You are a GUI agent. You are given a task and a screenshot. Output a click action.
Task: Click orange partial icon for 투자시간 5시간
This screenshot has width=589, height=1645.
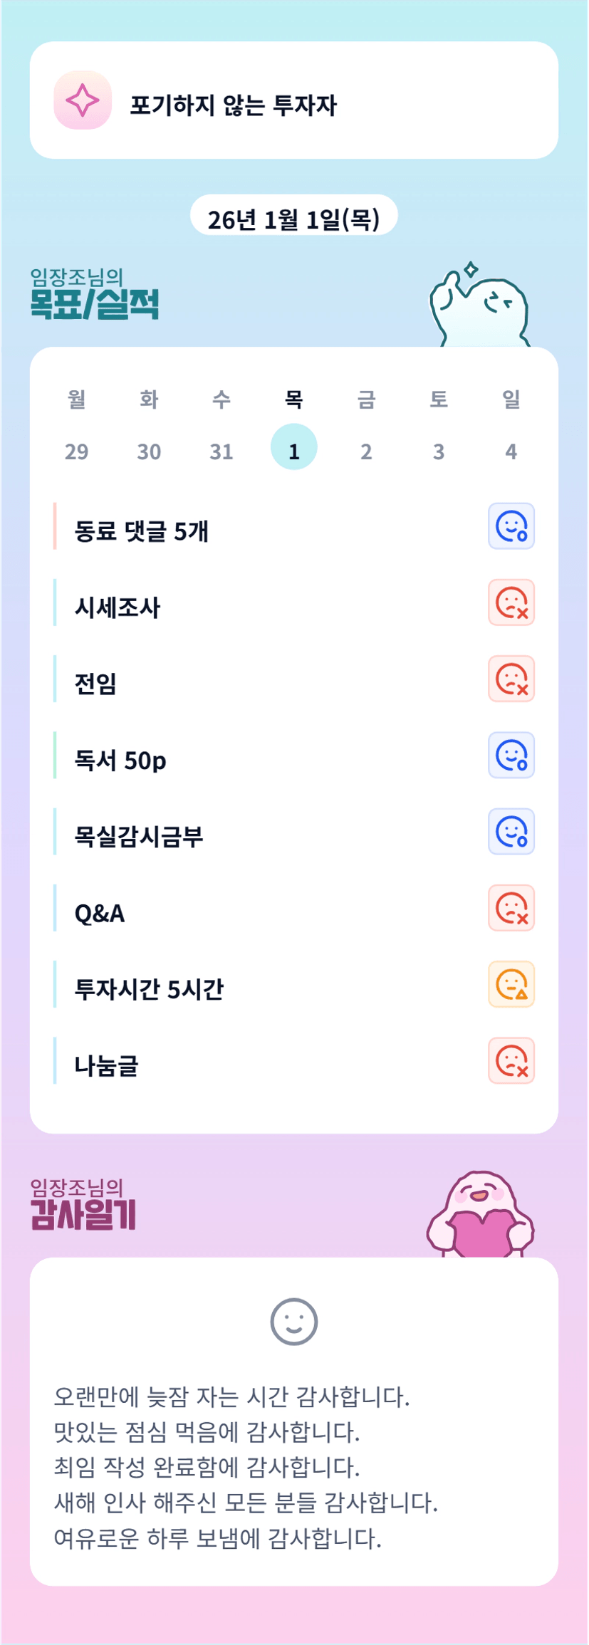tap(511, 984)
